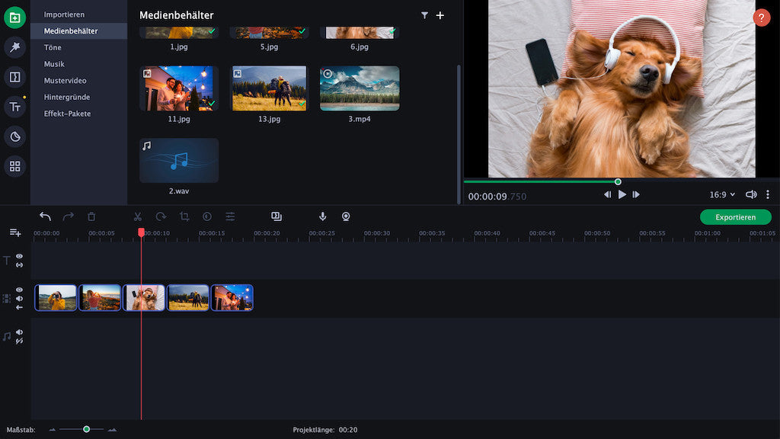Open the Transitions sidebar icon
The height and width of the screenshot is (439, 780).
click(x=14, y=77)
